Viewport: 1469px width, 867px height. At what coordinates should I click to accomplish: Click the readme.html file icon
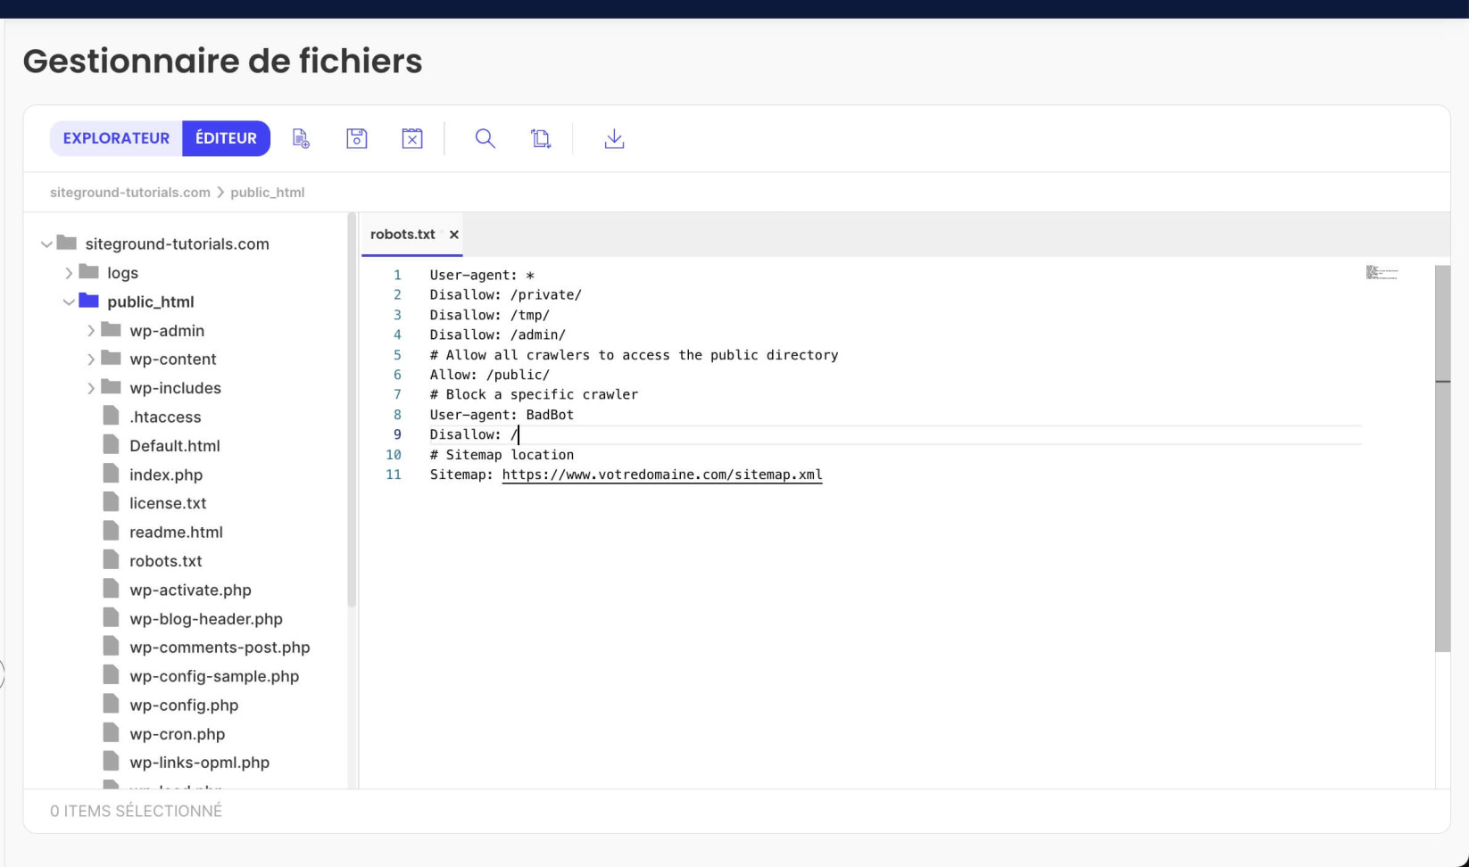111,531
